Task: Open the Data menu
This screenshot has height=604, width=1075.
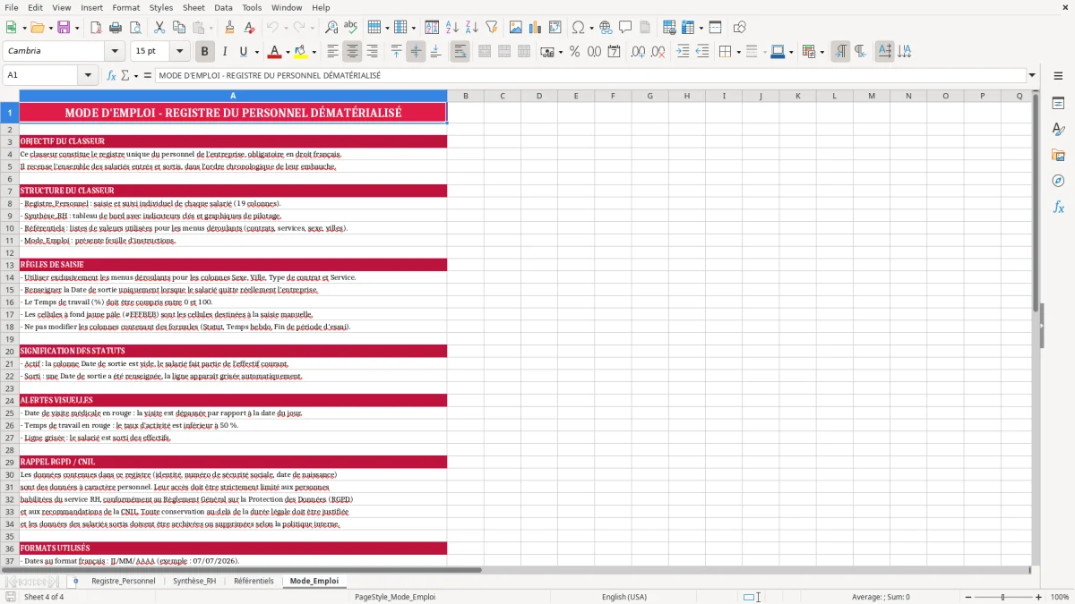Action: click(223, 7)
